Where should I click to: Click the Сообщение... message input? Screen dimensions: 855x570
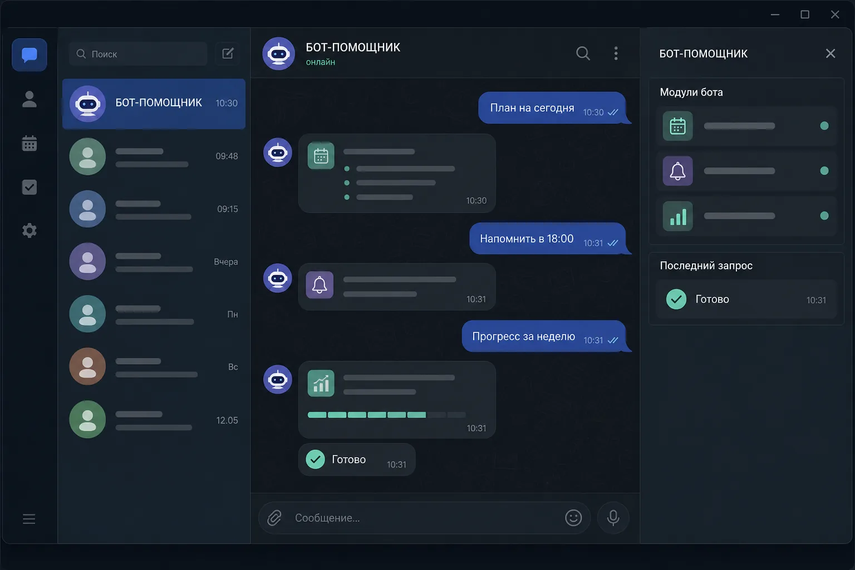click(424, 518)
